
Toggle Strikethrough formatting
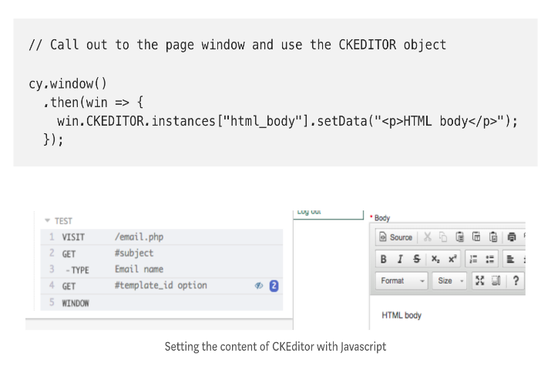pos(417,259)
